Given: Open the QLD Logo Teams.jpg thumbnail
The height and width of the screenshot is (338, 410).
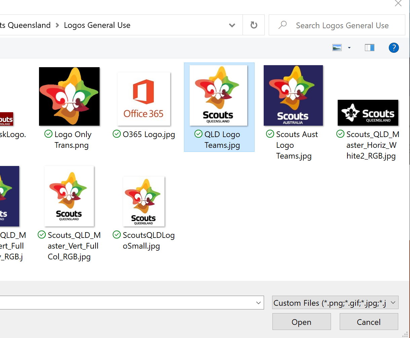Looking at the screenshot, I should (x=218, y=95).
